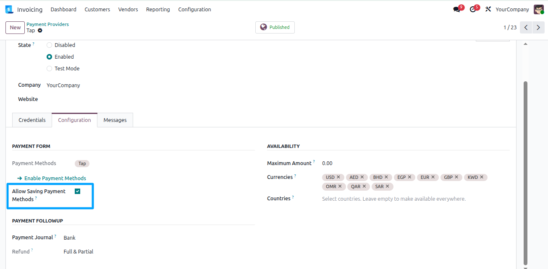Open the Configuration menu
Screen dimensions: 548x269
click(x=194, y=9)
